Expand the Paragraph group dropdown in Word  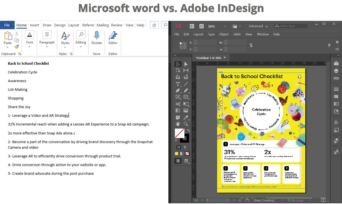pyautogui.click(x=47, y=46)
